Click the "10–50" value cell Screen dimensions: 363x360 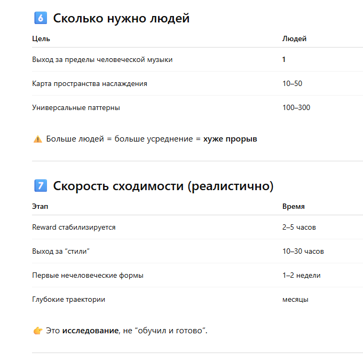(292, 83)
